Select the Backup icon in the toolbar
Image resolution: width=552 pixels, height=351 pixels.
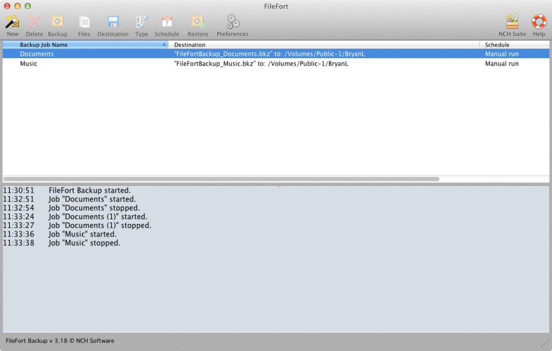pyautogui.click(x=57, y=23)
